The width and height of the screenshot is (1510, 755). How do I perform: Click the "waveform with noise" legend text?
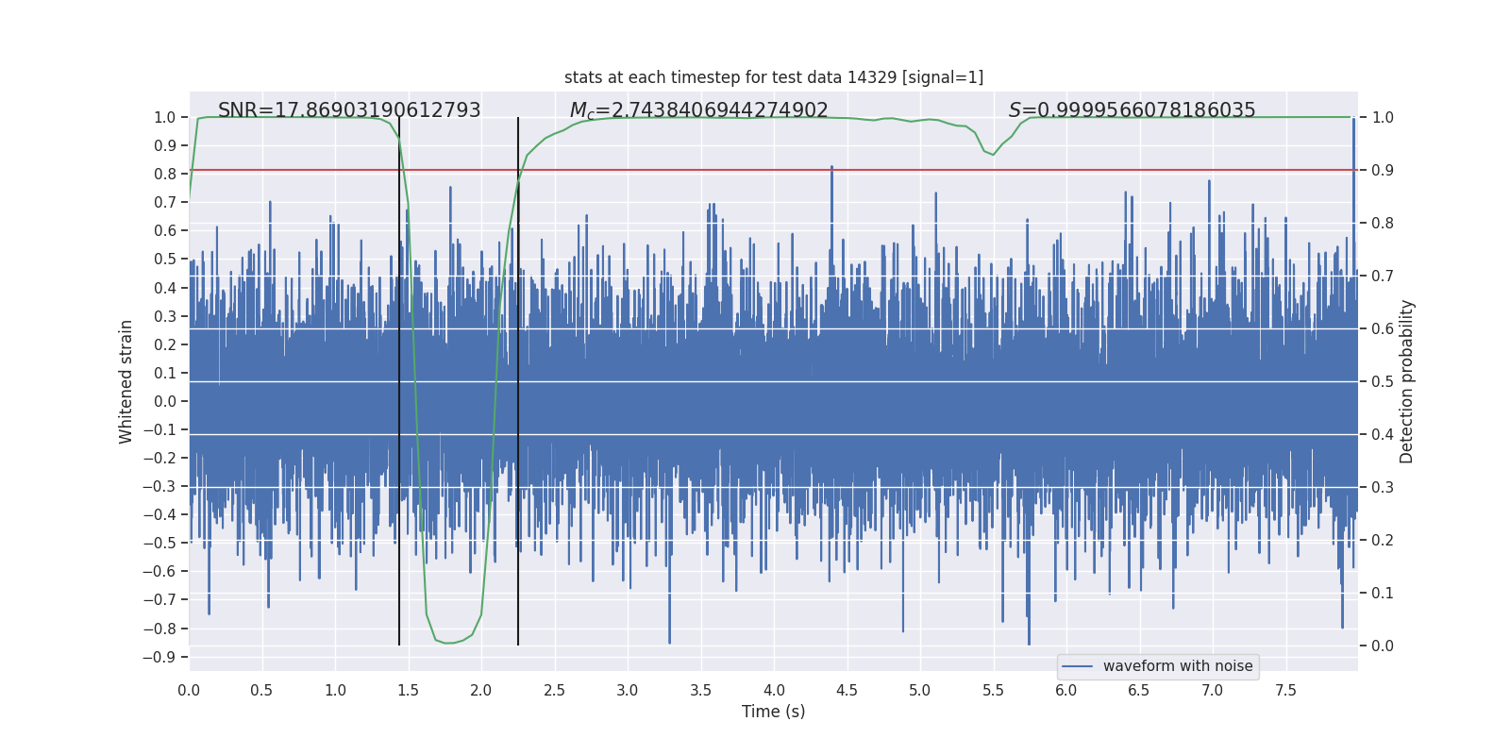(1178, 666)
